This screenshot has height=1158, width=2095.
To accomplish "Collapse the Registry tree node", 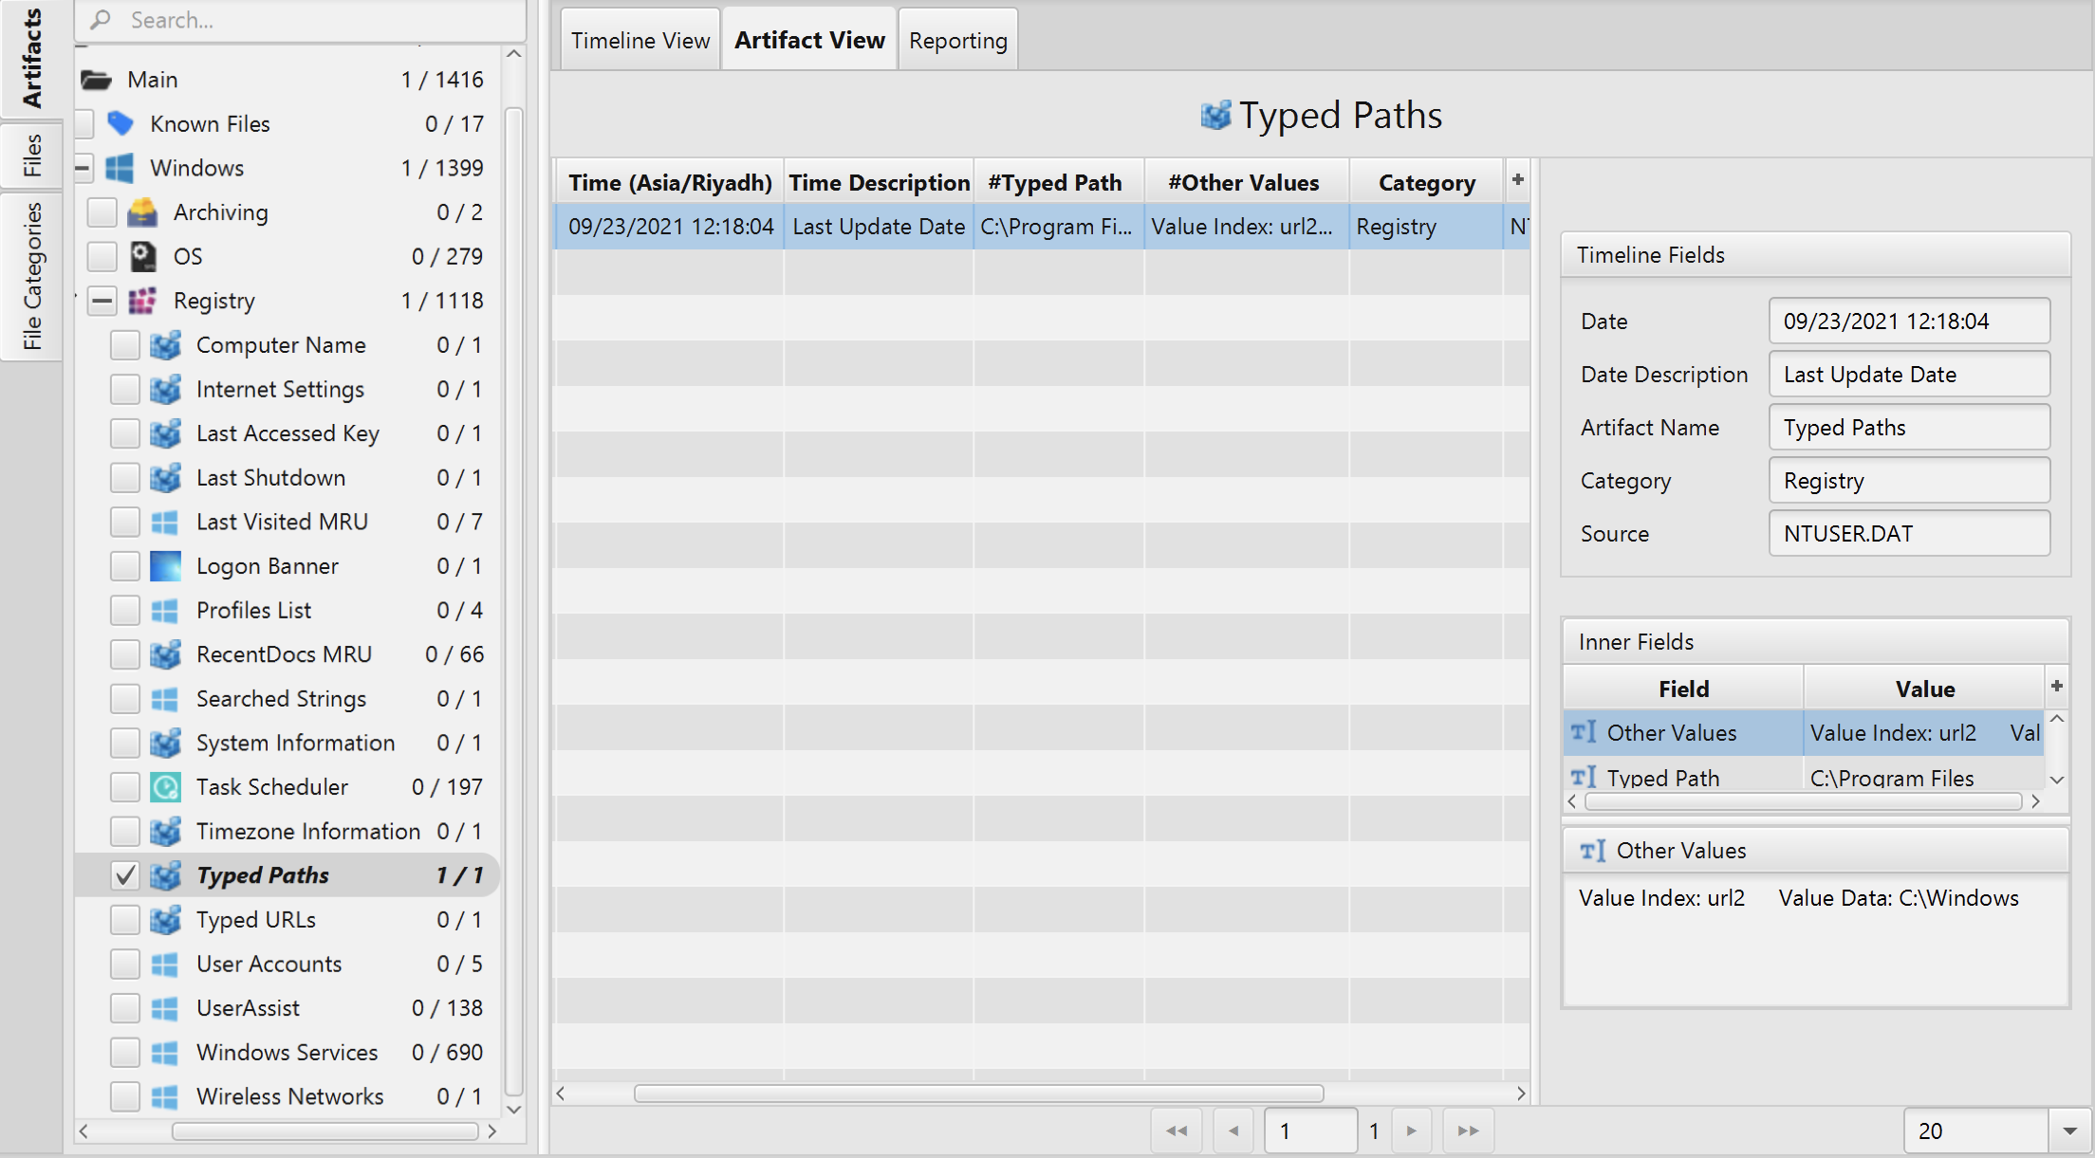I will 102,301.
